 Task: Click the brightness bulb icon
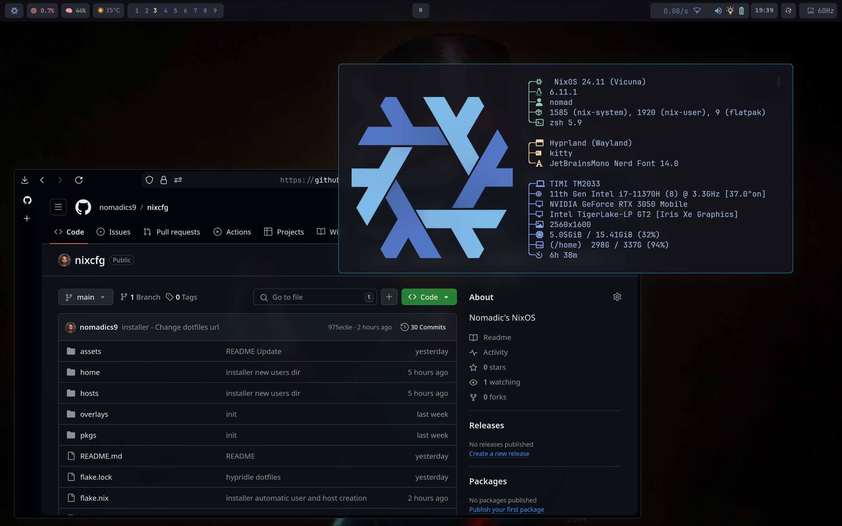(730, 11)
